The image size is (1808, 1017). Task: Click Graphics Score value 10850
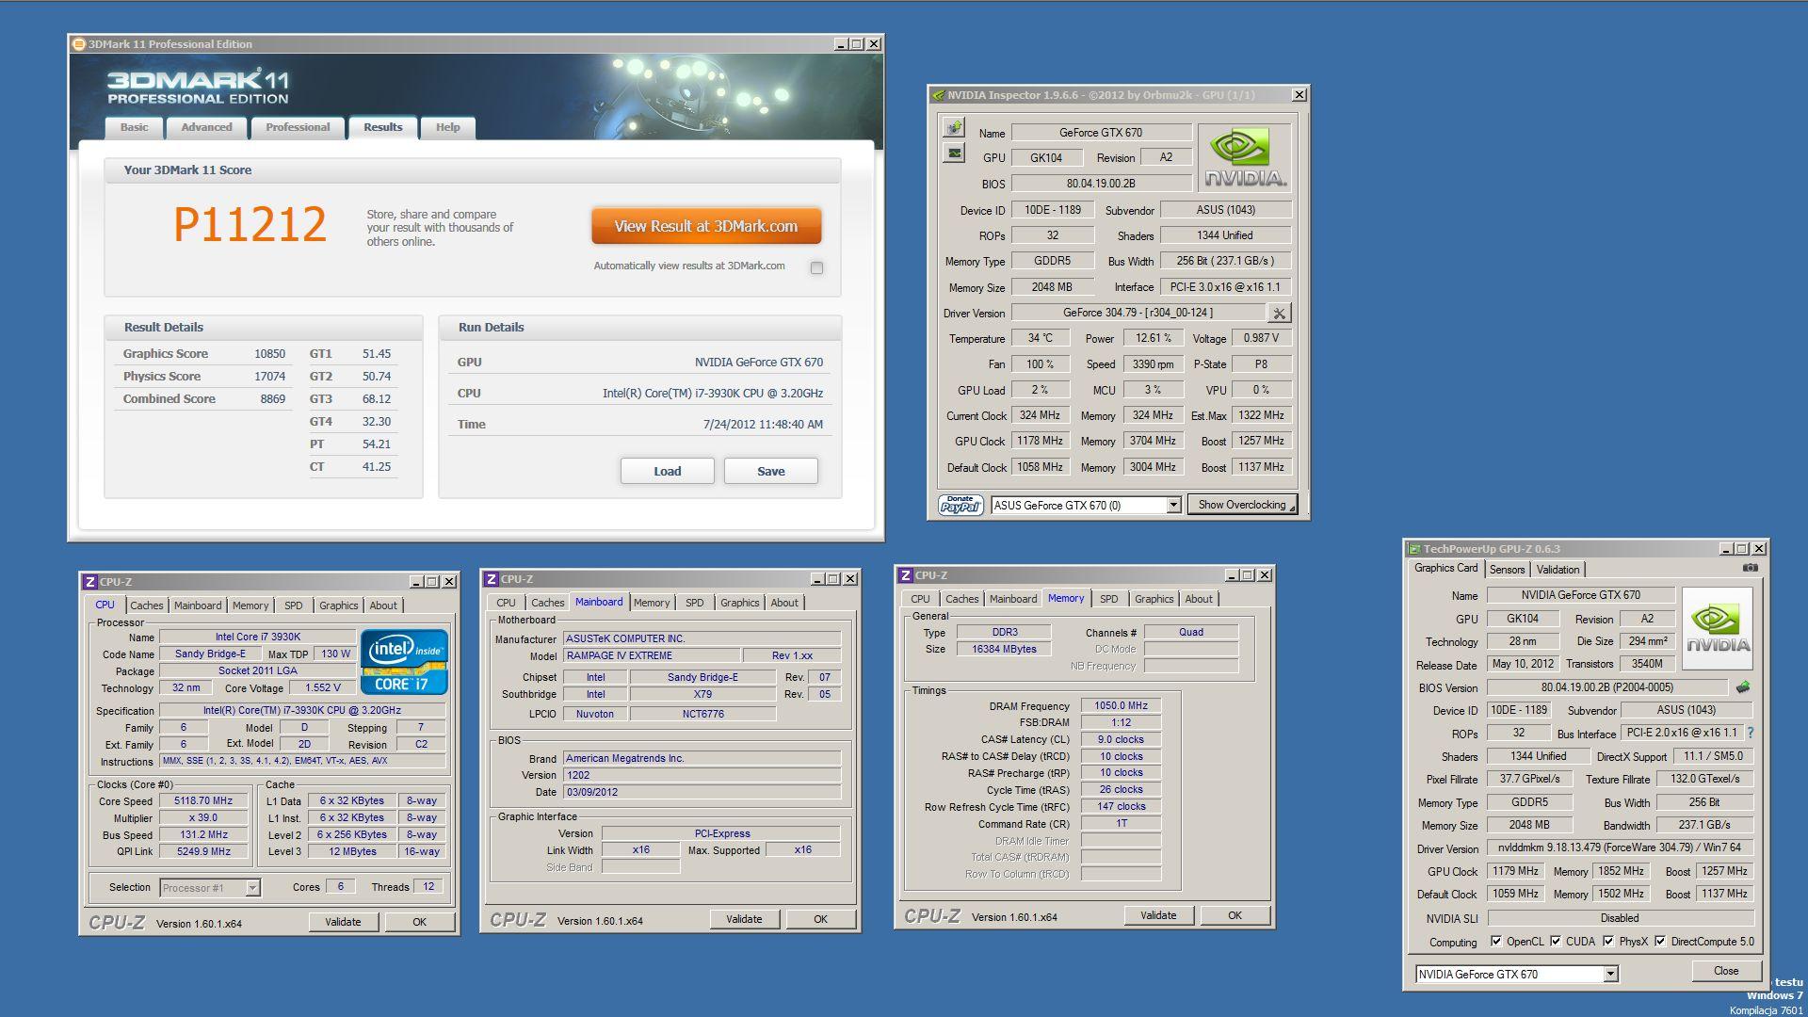[x=269, y=354]
